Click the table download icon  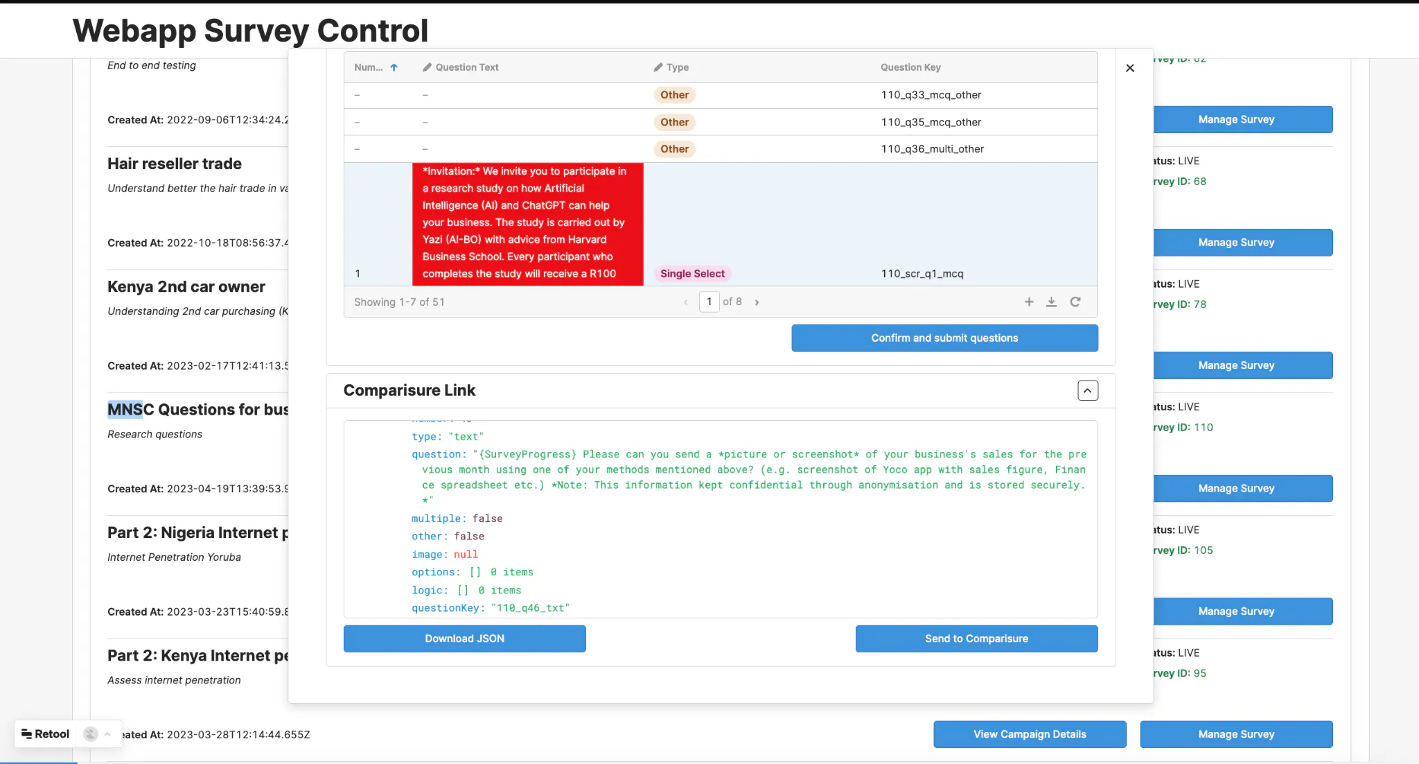click(1051, 302)
